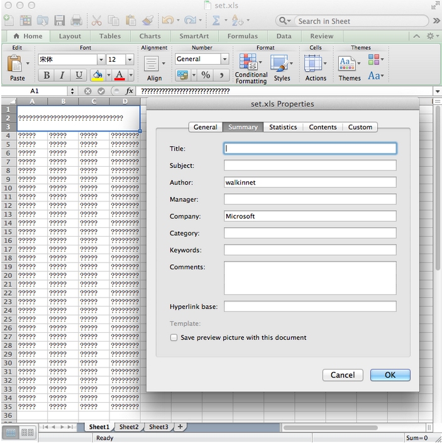Click the fx insert function icon
442x443 pixels.
pyautogui.click(x=130, y=91)
